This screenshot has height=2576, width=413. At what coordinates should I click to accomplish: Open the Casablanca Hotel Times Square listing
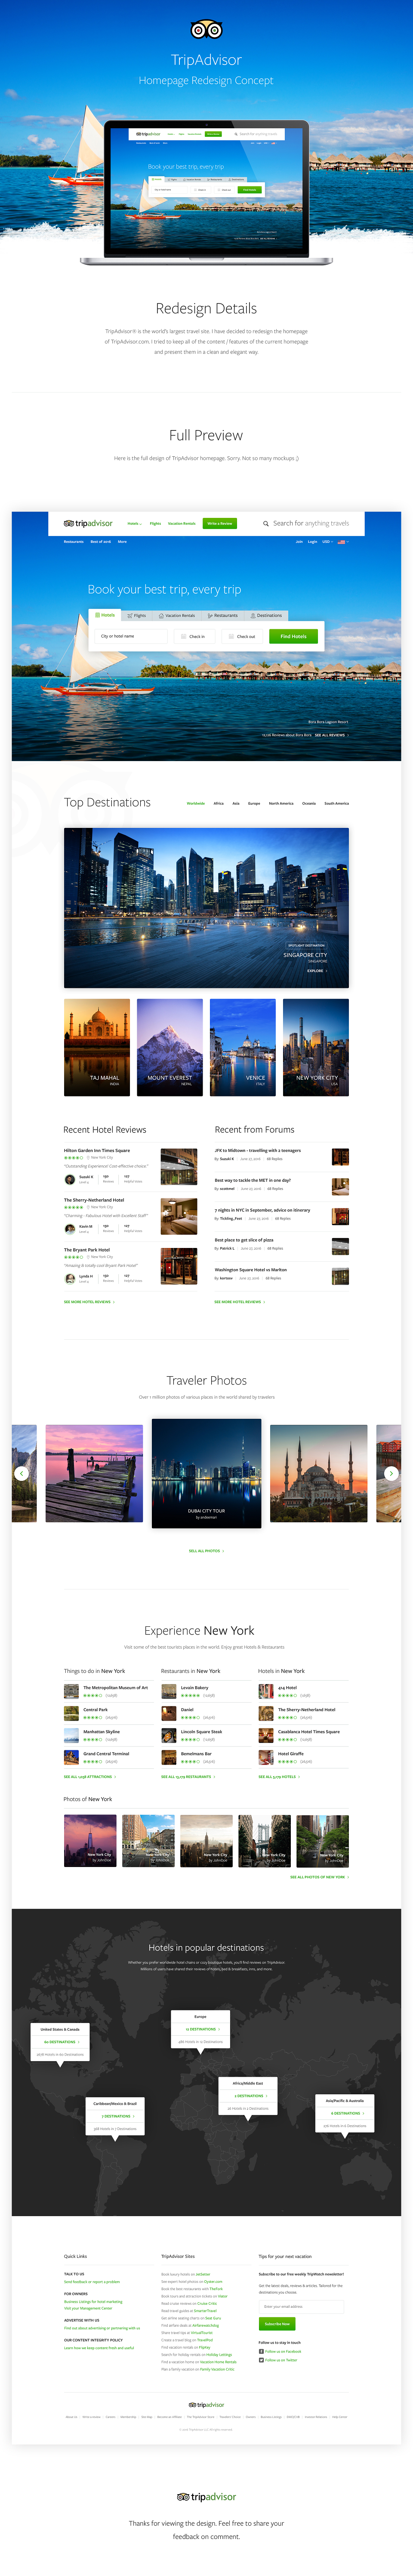pos(308,1731)
